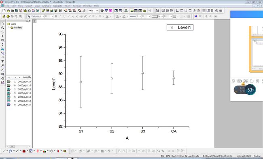Open the font color dropdown
The width and height of the screenshot is (263, 159).
[x=108, y=16]
